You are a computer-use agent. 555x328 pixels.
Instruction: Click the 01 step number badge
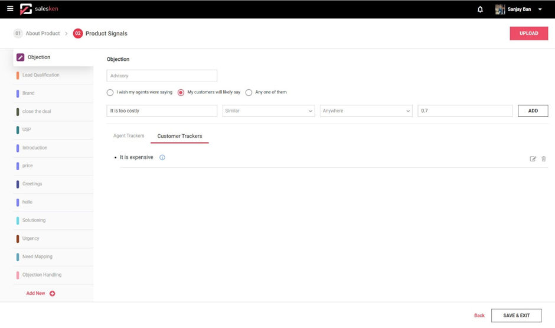18,33
